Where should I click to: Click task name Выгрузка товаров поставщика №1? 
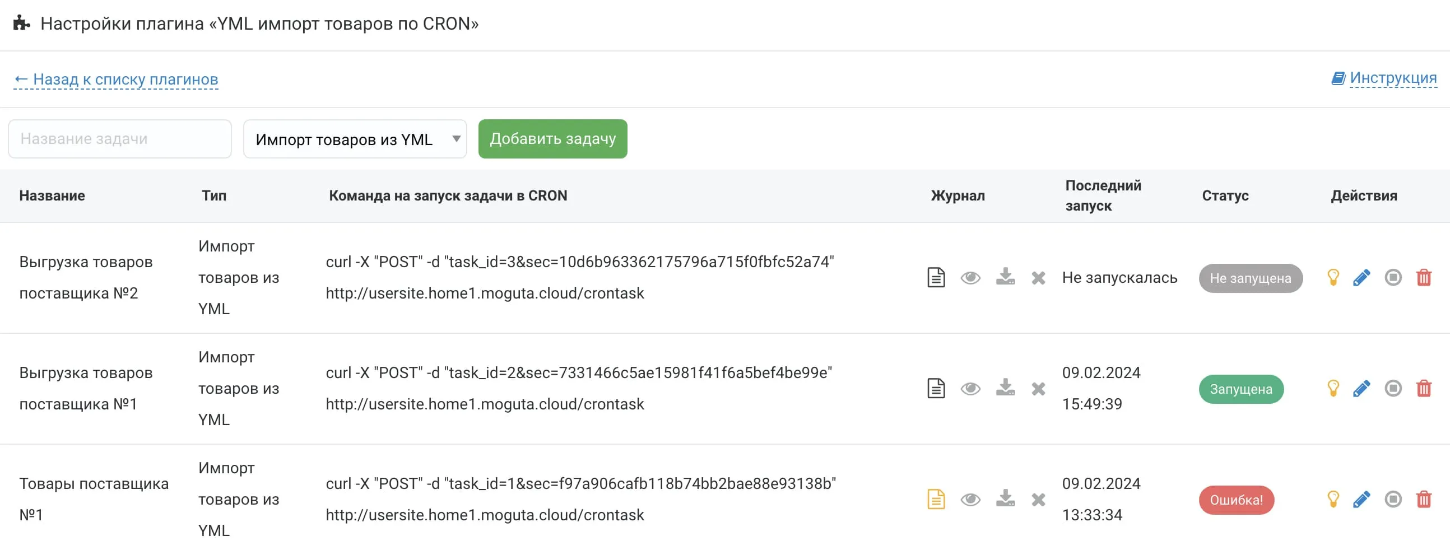[86, 389]
